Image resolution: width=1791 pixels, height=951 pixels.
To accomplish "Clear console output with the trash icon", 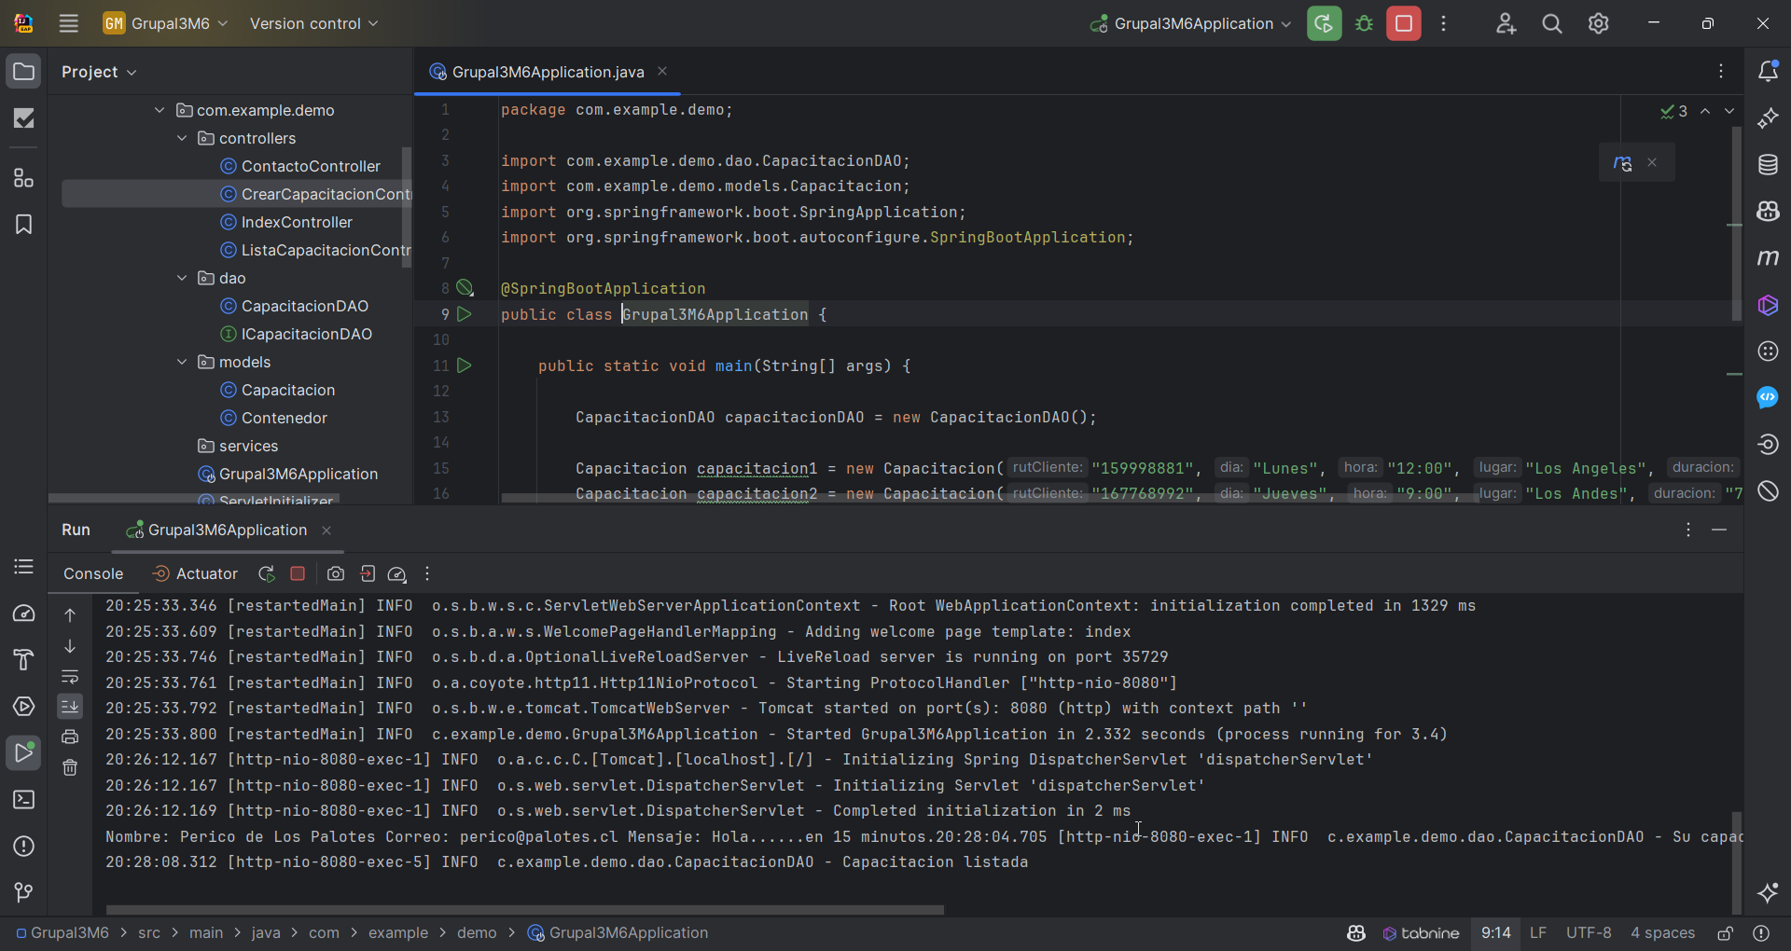I will 70,767.
